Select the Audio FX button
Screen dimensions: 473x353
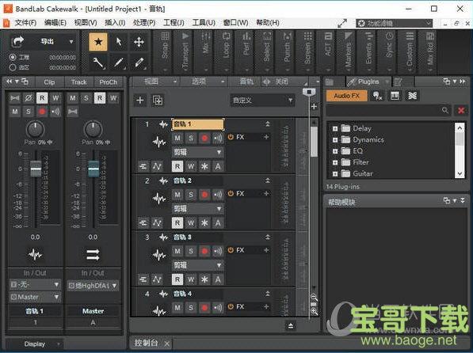pyautogui.click(x=346, y=96)
